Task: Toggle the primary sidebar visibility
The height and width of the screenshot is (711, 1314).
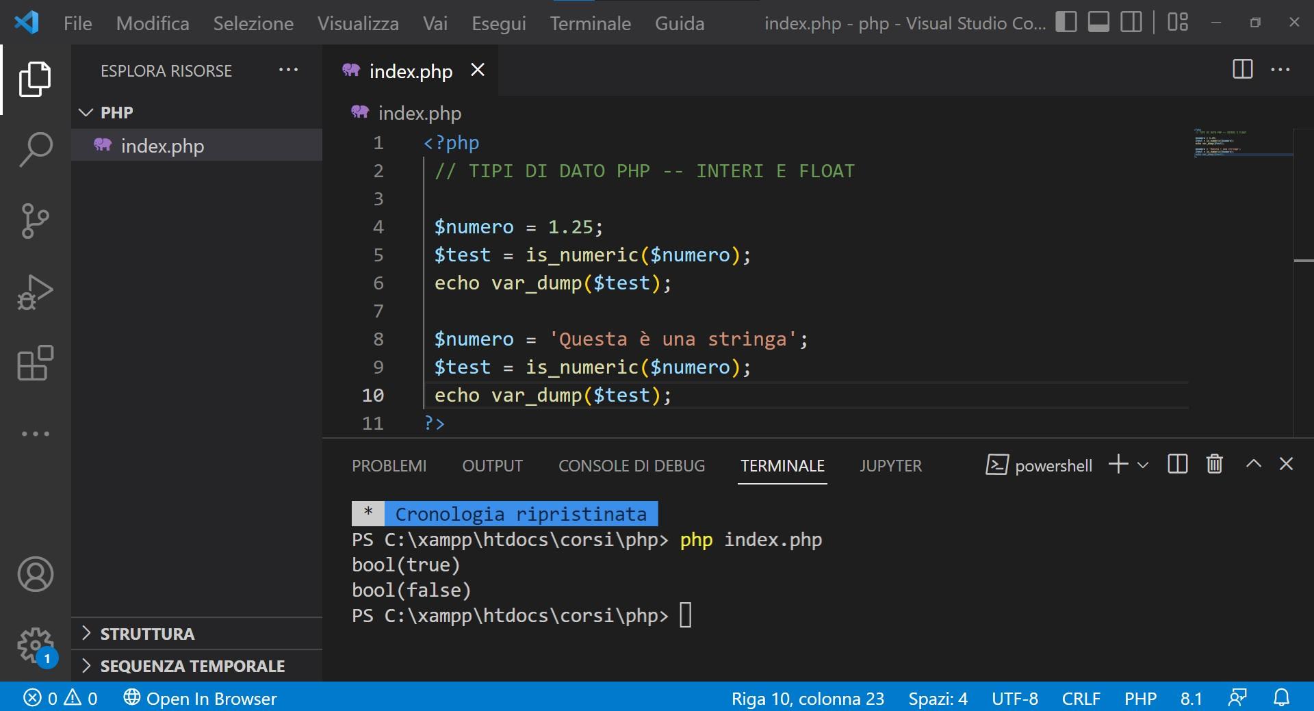Action: 1066,23
